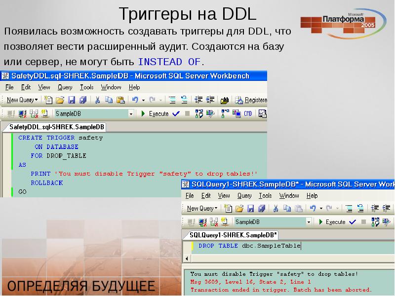Image resolution: width=395 pixels, height=296 pixels.
Task: Click the CMD mode icon in the SafetyDDL toolbar
Action: click(x=248, y=114)
